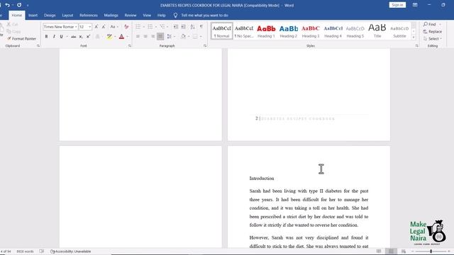This screenshot has height=255, width=454.
Task: Click the Increase Indent icon
Action: point(183,27)
